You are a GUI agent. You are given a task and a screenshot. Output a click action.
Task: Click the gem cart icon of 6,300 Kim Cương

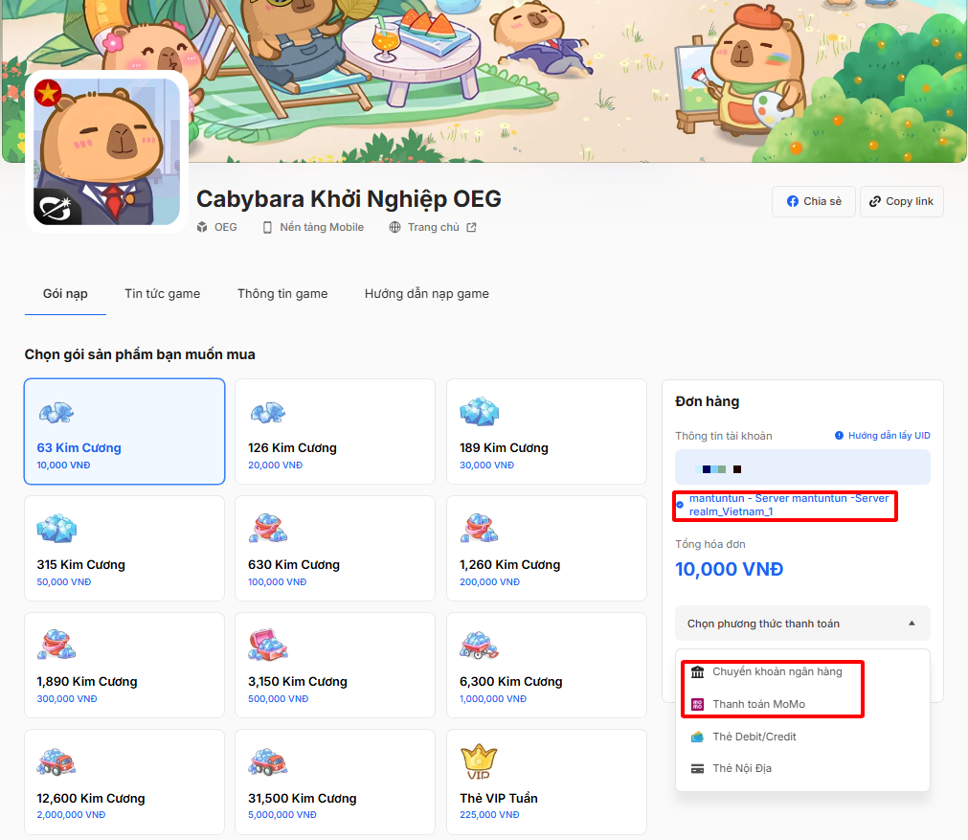click(479, 646)
